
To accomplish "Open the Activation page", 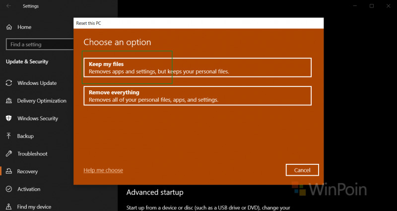I will [29, 189].
